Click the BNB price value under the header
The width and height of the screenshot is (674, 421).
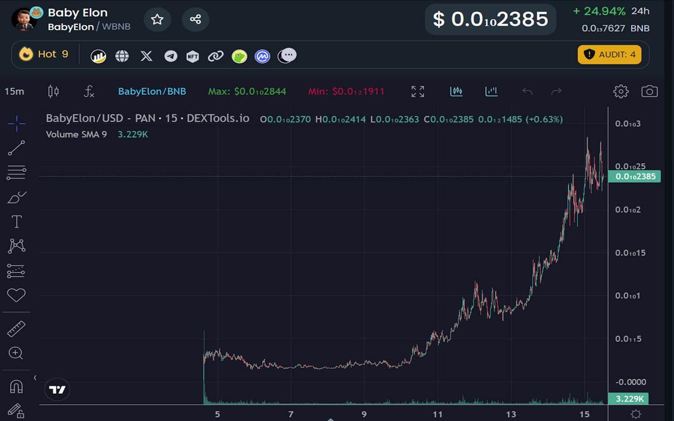(x=616, y=28)
